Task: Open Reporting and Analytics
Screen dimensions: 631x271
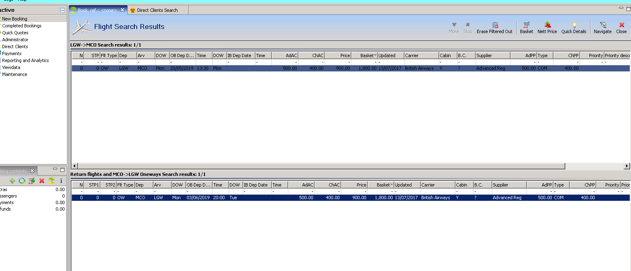Action: [25, 60]
